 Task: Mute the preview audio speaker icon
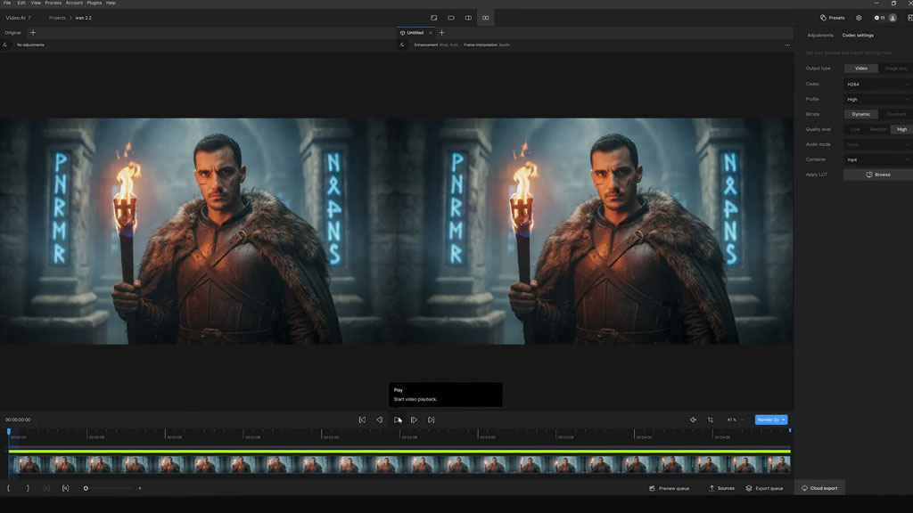click(x=693, y=419)
